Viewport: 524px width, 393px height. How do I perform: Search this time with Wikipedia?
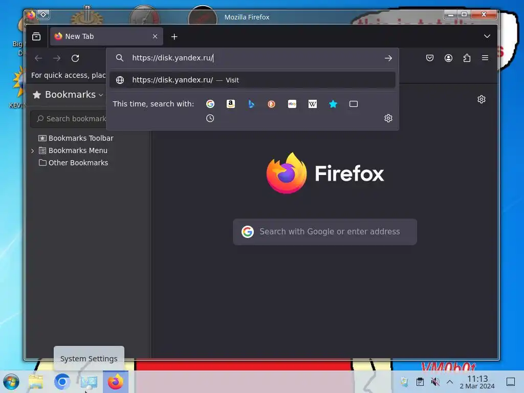click(313, 104)
